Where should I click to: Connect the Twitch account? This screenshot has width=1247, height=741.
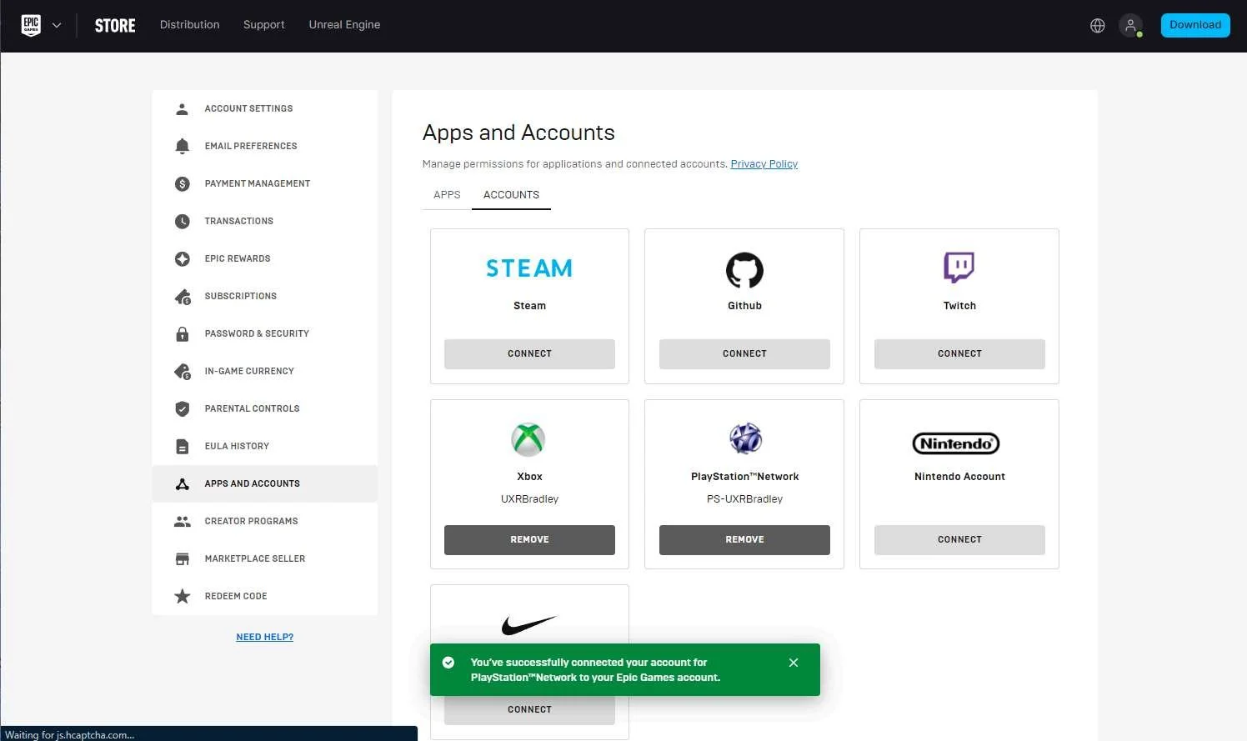point(959,354)
